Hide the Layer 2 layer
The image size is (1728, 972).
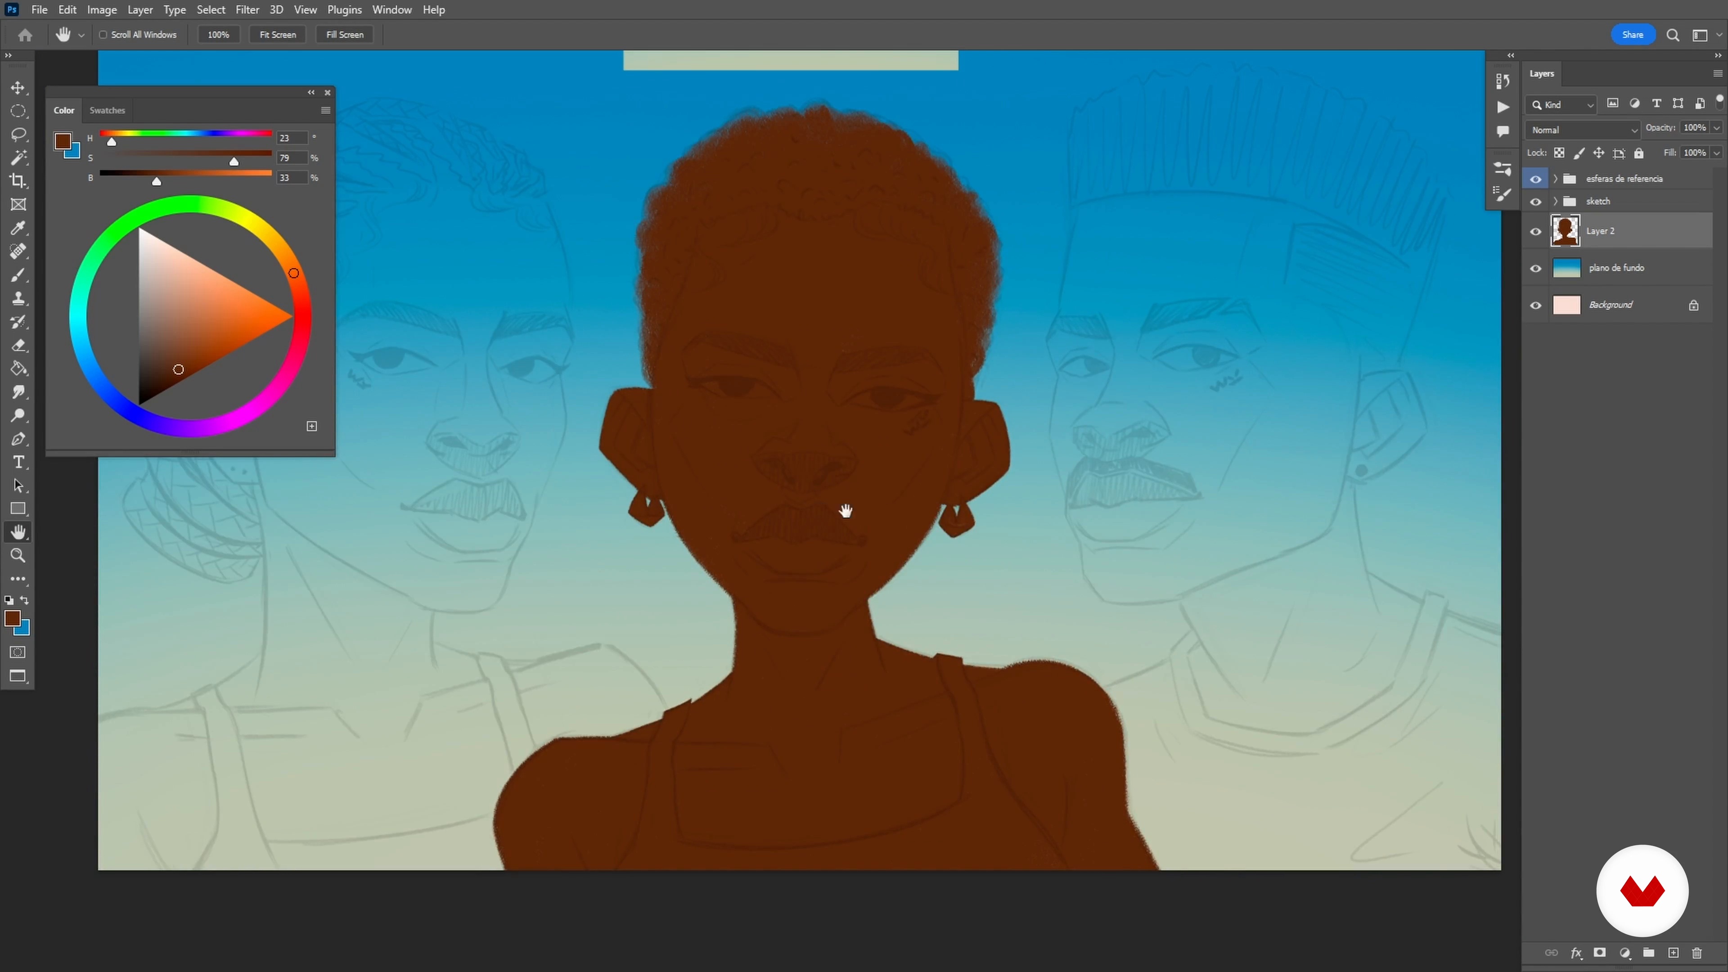click(x=1535, y=231)
